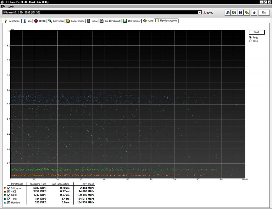The image size is (272, 209).
Task: Click the Exit button
Action: pos(264,12)
